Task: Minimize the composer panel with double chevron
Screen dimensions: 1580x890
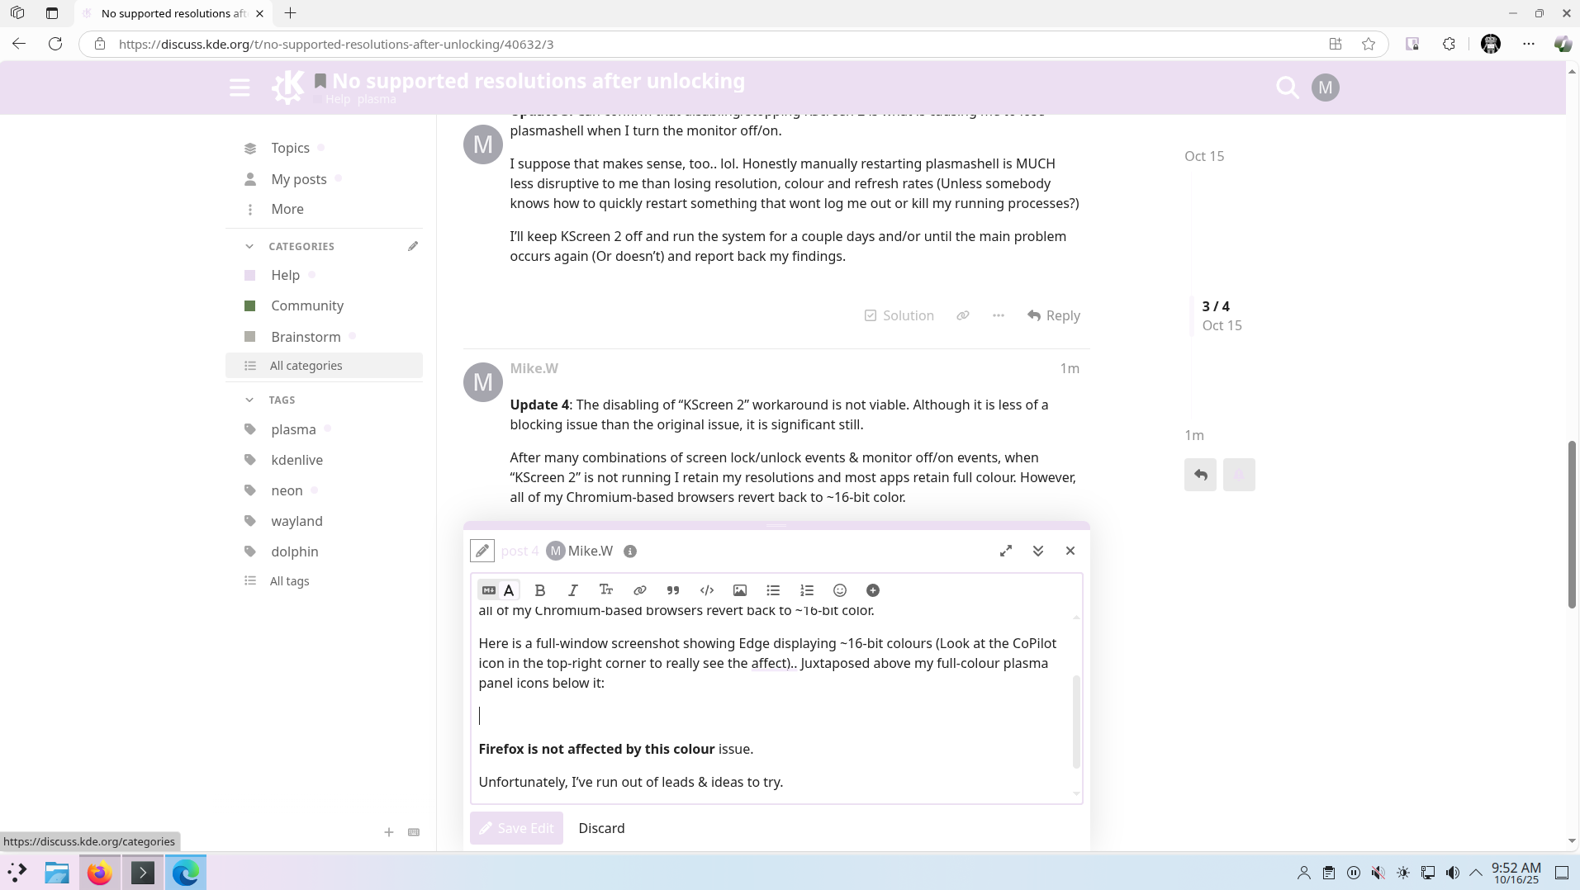Action: click(1038, 551)
